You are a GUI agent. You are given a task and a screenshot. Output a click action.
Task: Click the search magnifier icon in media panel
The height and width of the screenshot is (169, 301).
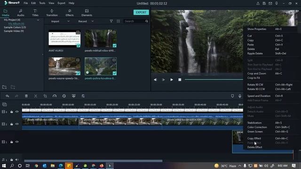click(147, 21)
